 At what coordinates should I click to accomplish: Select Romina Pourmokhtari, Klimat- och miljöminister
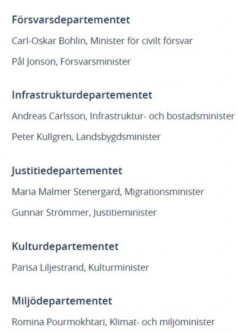[x=113, y=322]
